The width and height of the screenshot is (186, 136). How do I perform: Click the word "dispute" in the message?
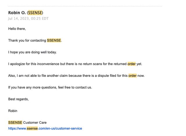(x=103, y=76)
